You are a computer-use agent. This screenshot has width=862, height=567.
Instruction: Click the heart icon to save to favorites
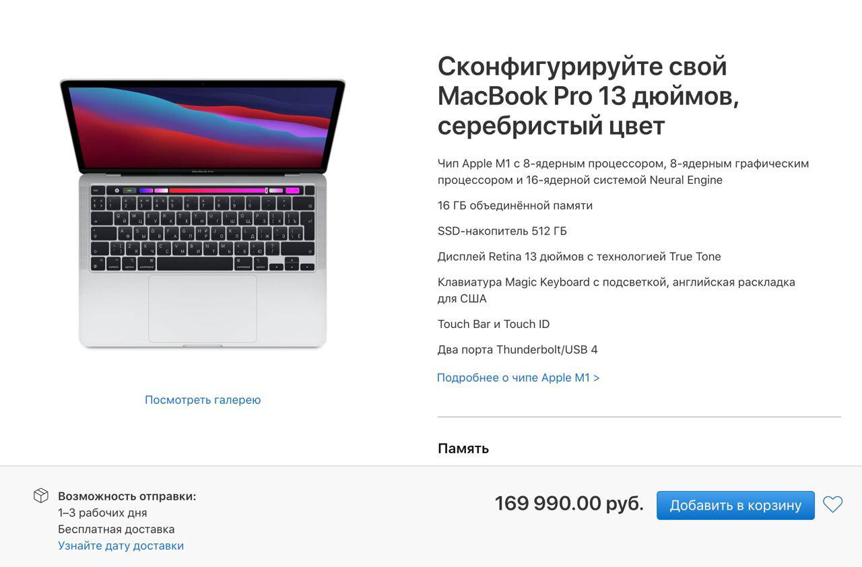(x=832, y=504)
